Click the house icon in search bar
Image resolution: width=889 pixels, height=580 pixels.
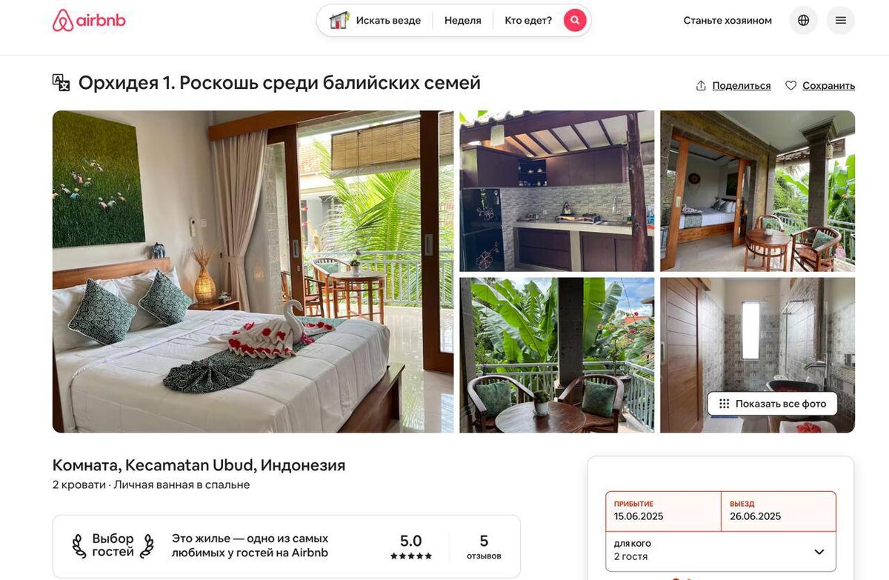click(339, 20)
